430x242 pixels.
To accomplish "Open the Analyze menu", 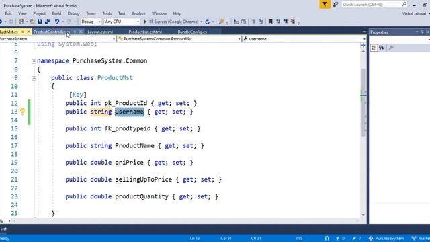I will pos(138,13).
